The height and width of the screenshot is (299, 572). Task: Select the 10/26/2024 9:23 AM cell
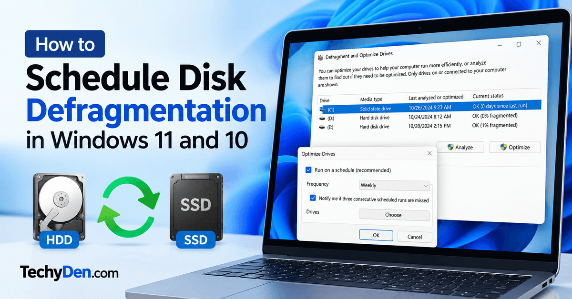[429, 107]
